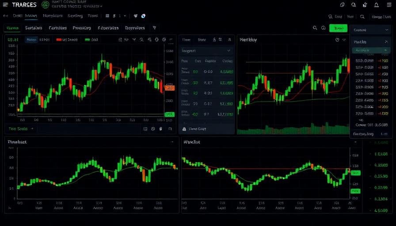The width and height of the screenshot is (396, 226).
Task: Click the highlighted green row in right sidebar
Action: pyautogui.click(x=371, y=51)
